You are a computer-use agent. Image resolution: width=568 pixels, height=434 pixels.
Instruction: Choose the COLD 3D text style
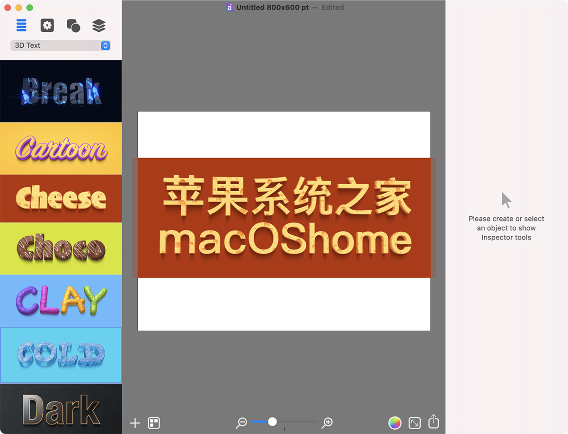point(61,355)
